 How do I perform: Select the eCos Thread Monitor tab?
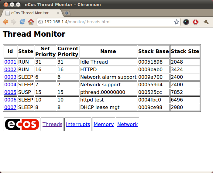point(33,13)
